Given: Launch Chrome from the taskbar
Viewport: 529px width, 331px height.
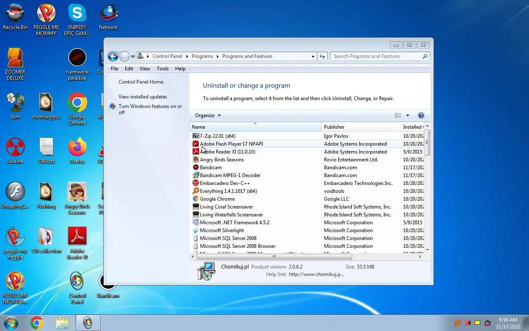Looking at the screenshot, I should 36,323.
